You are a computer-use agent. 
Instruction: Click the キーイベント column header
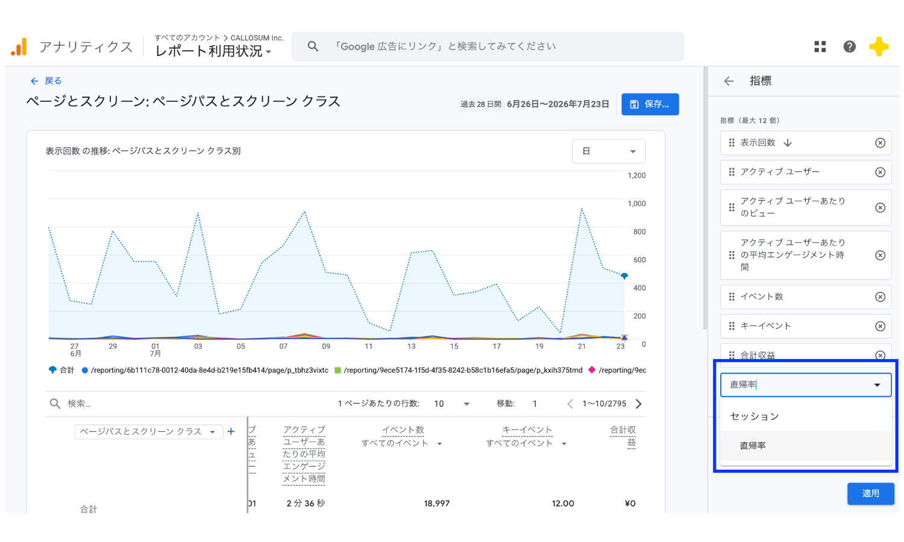point(527,430)
